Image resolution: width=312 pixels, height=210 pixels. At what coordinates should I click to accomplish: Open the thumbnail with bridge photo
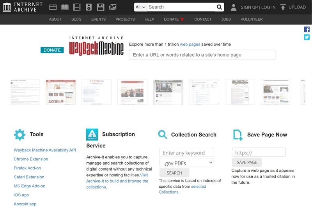pyautogui.click(x=276, y=92)
